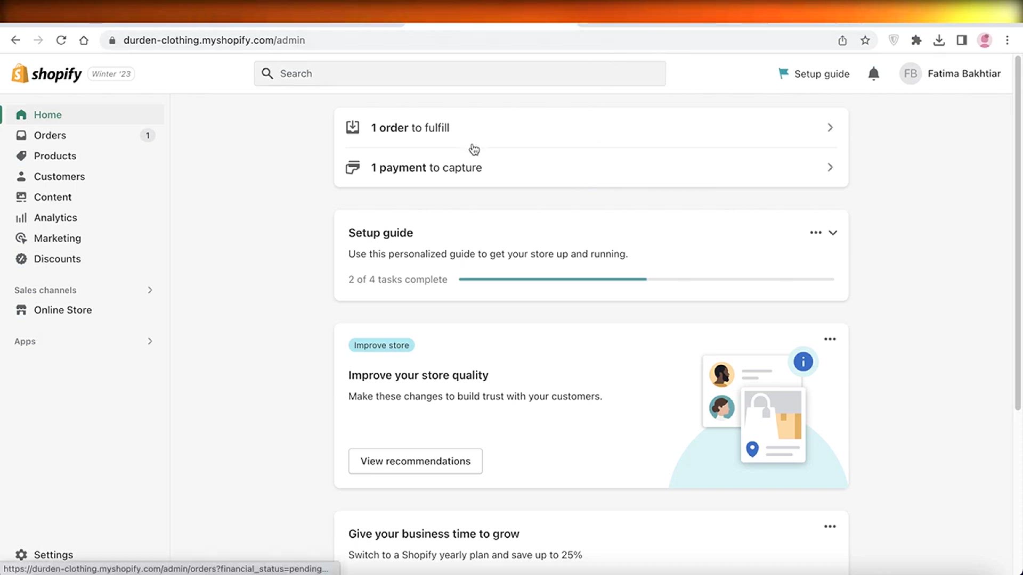Click the Orders count badge 1
The image size is (1023, 575).
148,135
